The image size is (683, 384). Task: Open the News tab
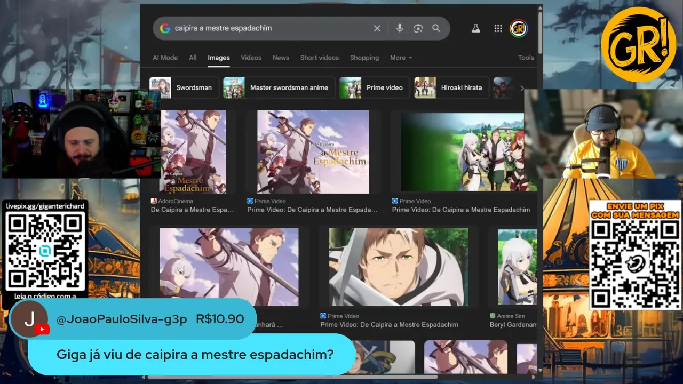click(x=281, y=58)
